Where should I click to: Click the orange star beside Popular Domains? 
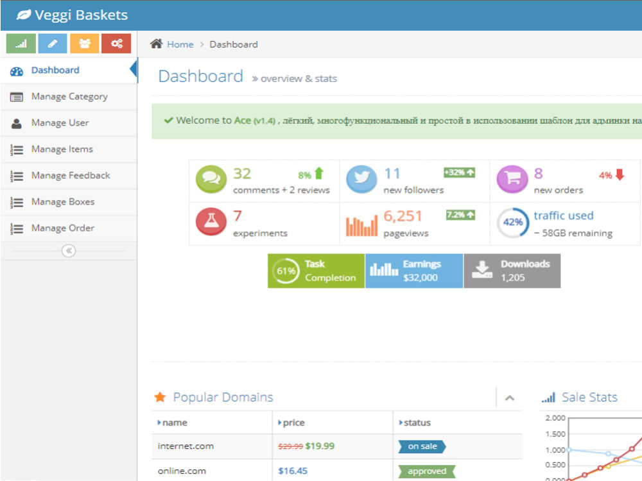[x=160, y=397]
